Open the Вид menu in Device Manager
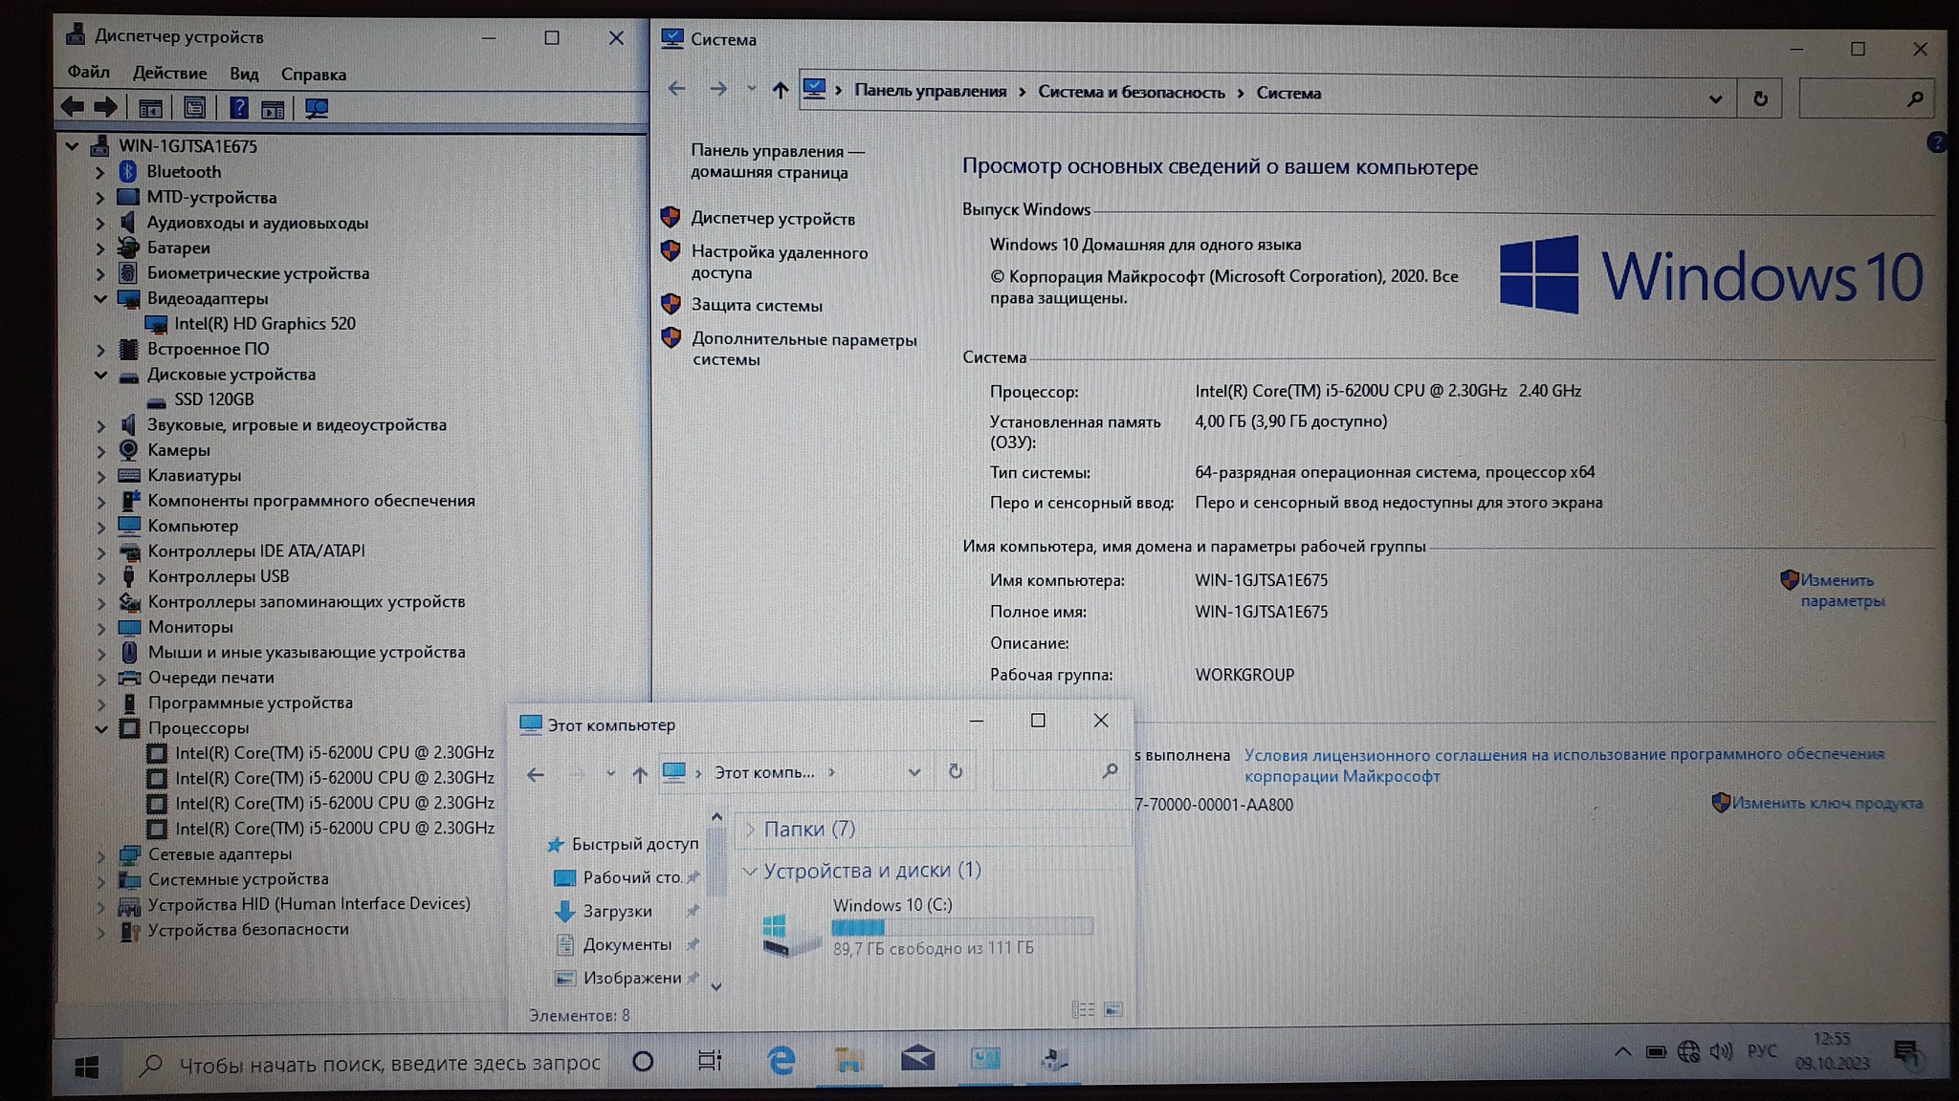 [x=244, y=74]
